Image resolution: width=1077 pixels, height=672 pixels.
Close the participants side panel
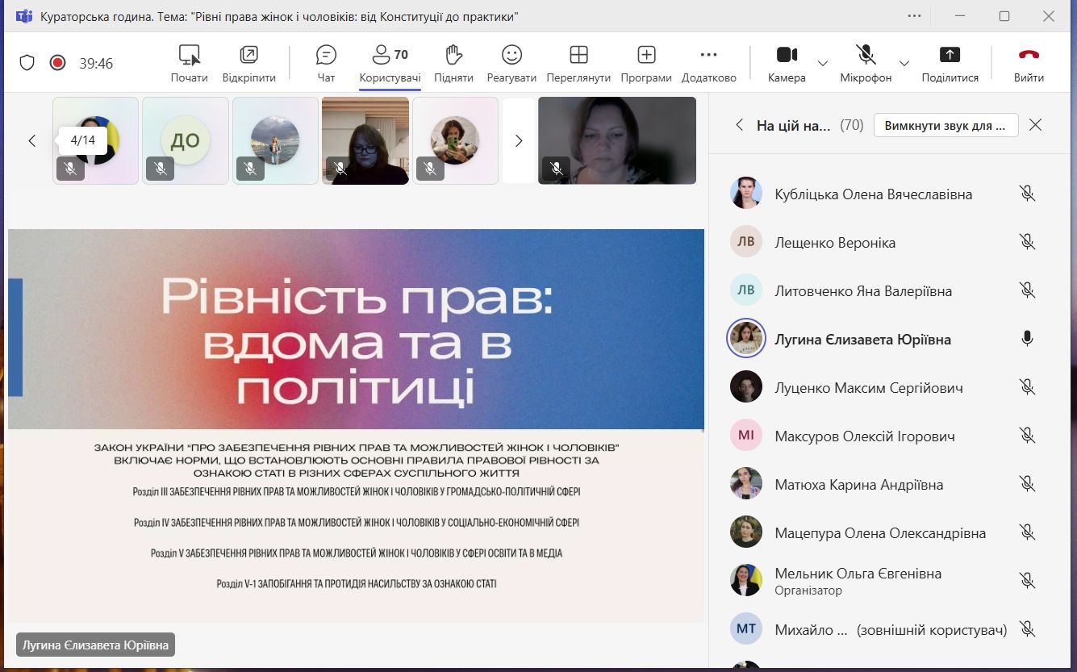(1036, 125)
